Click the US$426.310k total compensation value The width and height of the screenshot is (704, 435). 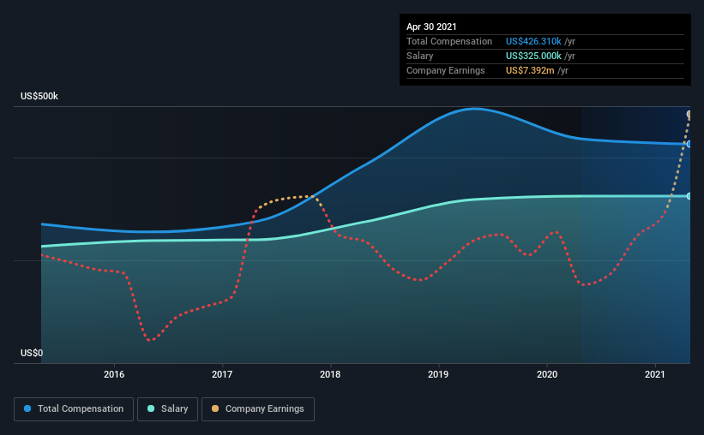533,41
